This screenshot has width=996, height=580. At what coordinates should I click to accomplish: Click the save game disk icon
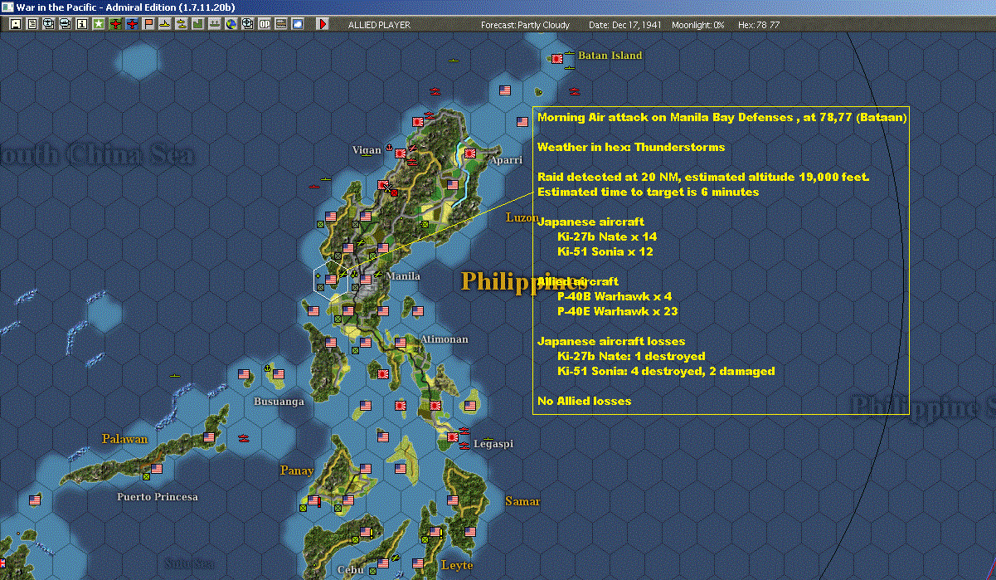[15, 24]
